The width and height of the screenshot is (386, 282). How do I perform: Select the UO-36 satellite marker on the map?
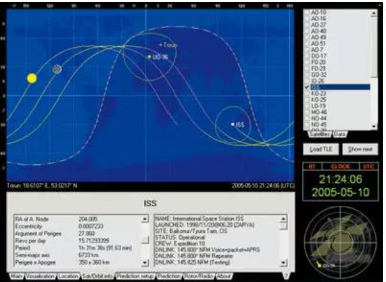click(149, 57)
